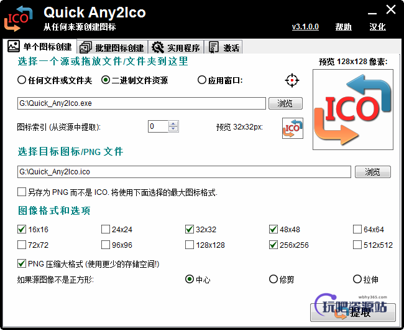Switch to the 批量图标创建 tab
The height and width of the screenshot is (330, 404).
112,47
